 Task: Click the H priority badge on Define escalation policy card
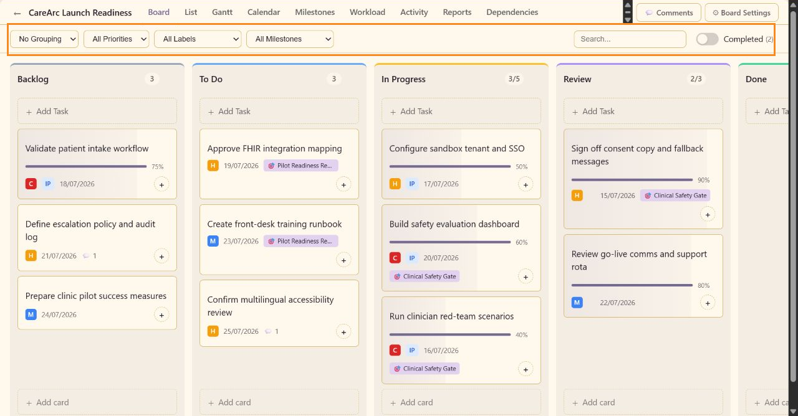(31, 256)
